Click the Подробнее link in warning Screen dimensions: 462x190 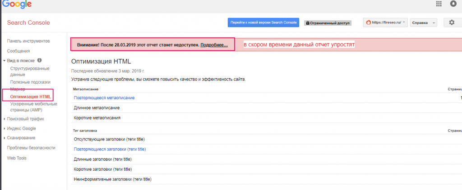tap(214, 45)
